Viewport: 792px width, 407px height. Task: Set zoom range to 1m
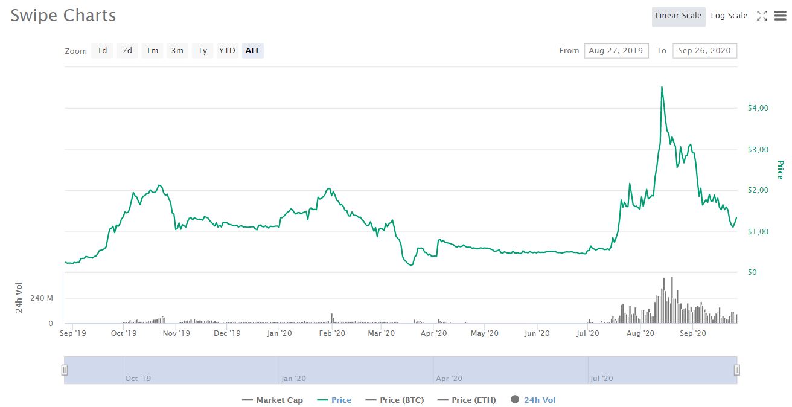point(153,51)
